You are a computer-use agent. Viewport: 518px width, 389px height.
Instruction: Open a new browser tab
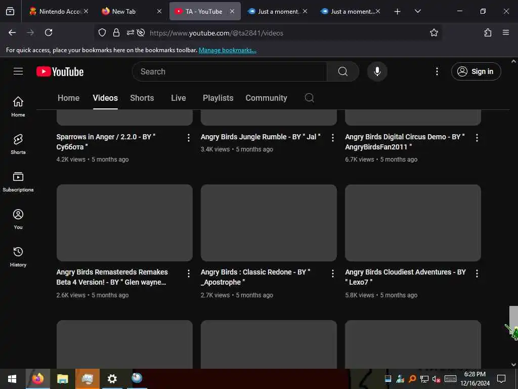[x=397, y=11]
